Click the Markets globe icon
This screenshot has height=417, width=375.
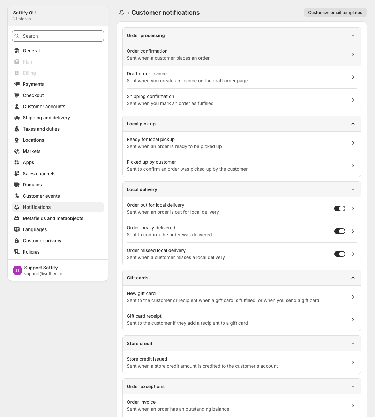point(17,151)
